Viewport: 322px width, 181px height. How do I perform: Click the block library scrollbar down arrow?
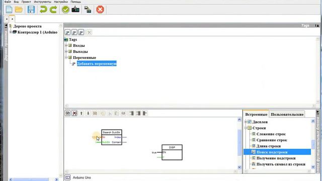coord(313,167)
